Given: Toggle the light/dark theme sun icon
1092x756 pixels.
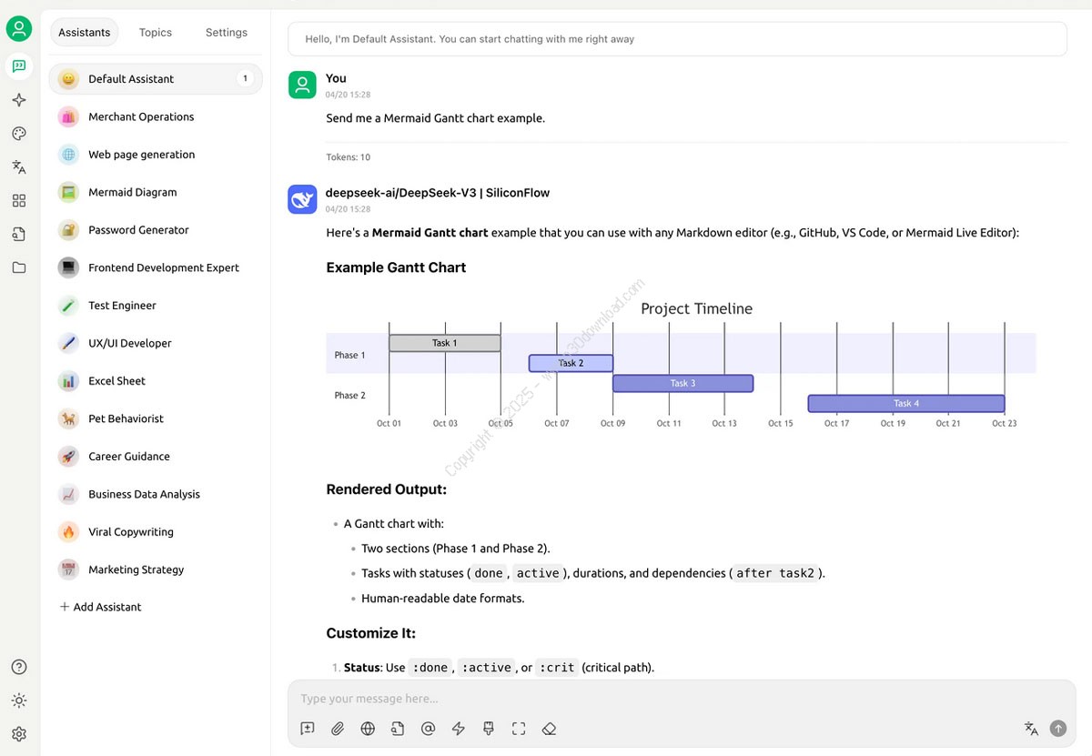Looking at the screenshot, I should (19, 701).
